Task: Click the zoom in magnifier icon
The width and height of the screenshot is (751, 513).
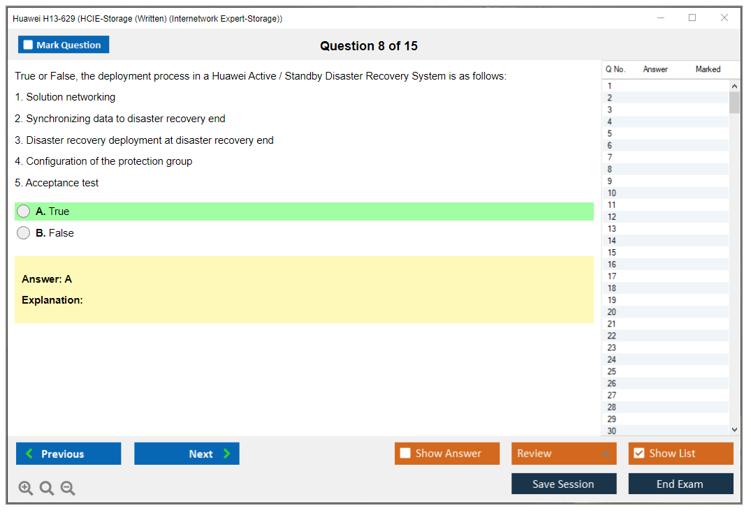Action: [x=26, y=489]
